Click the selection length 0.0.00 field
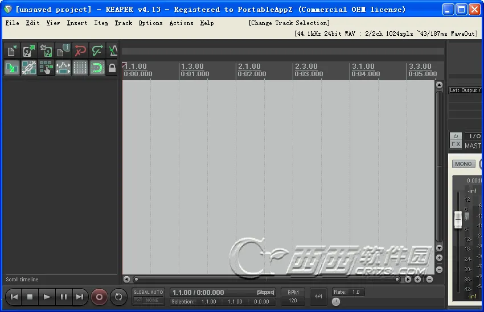 [x=261, y=302]
